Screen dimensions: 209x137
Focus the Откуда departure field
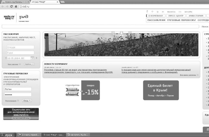click(x=21, y=47)
